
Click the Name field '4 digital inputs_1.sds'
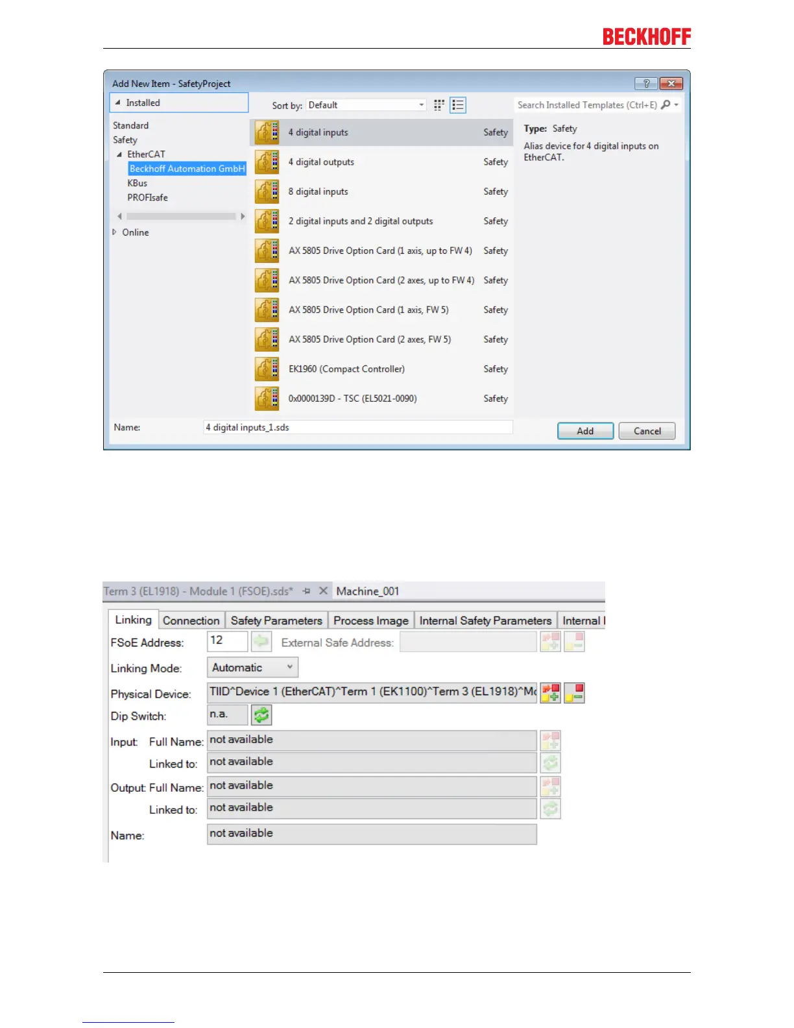358,427
